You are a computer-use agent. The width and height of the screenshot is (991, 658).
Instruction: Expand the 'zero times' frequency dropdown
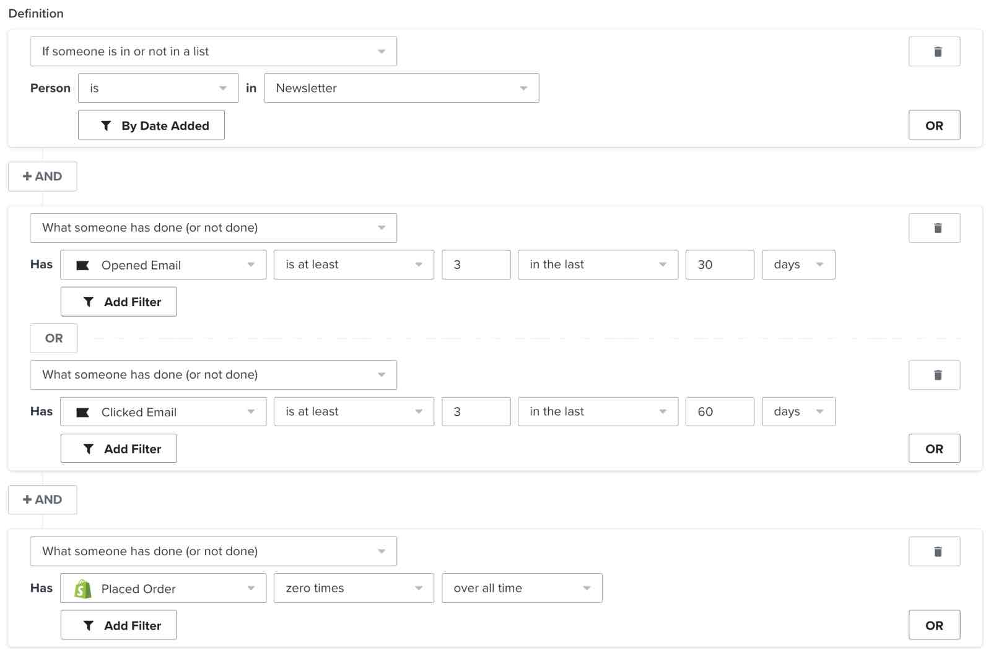click(x=353, y=589)
